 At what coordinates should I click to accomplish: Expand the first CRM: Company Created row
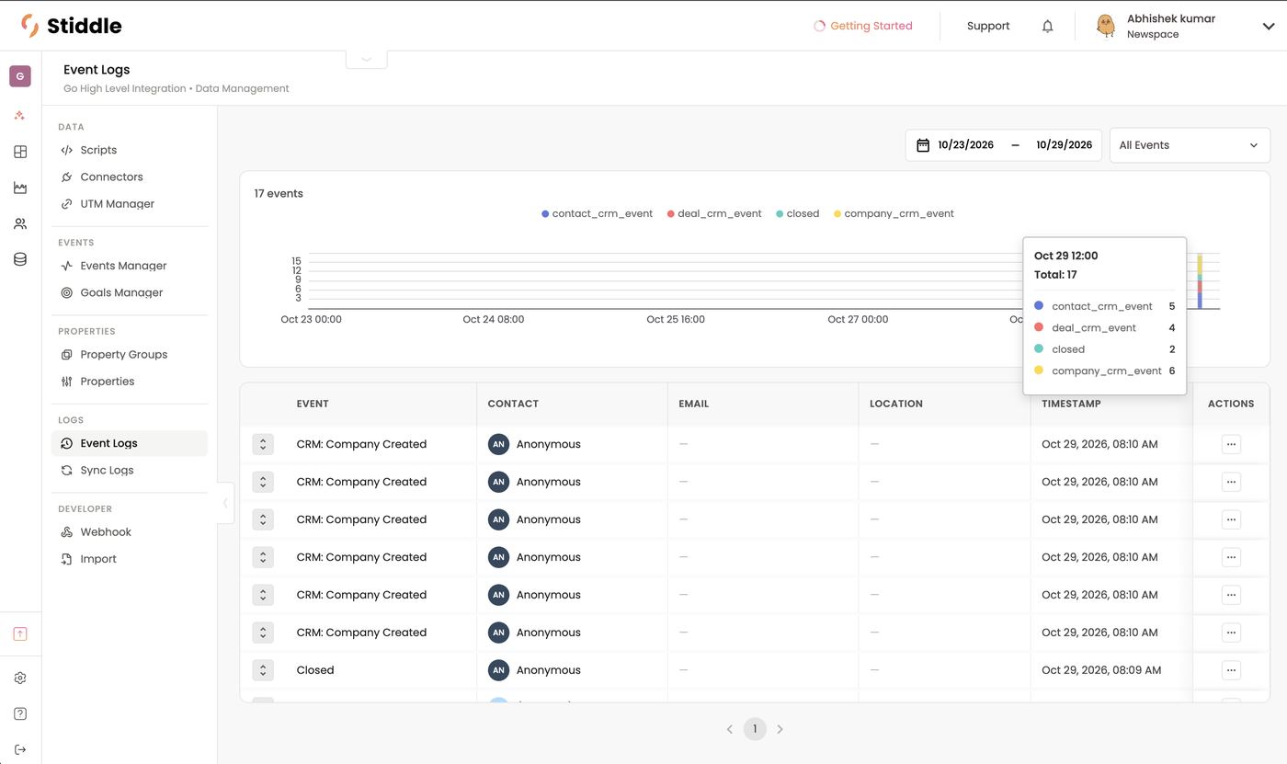263,444
